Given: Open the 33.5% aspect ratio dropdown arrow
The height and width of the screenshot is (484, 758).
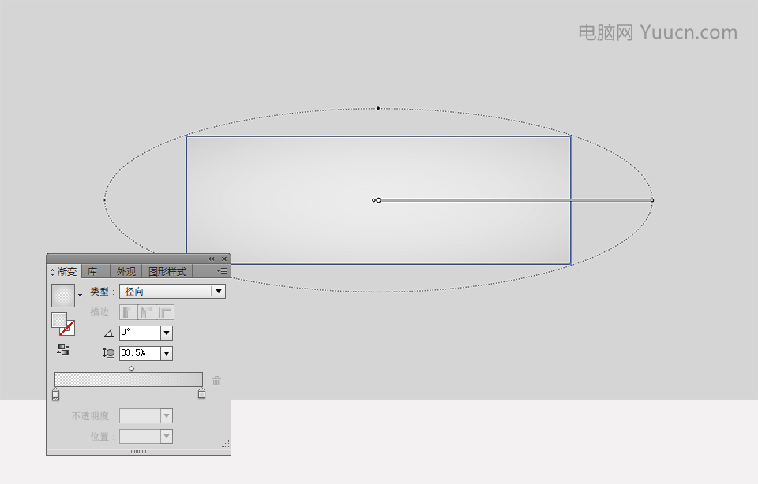Looking at the screenshot, I should 167,353.
